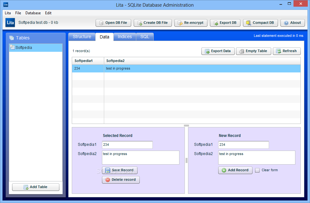This screenshot has width=310, height=203.
Task: Click the horizontal splitter handle below data grid
Action: (186, 125)
